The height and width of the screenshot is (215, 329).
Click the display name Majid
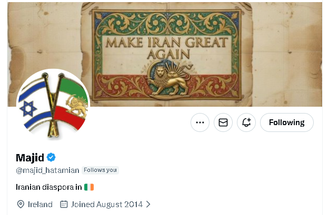tap(30, 157)
